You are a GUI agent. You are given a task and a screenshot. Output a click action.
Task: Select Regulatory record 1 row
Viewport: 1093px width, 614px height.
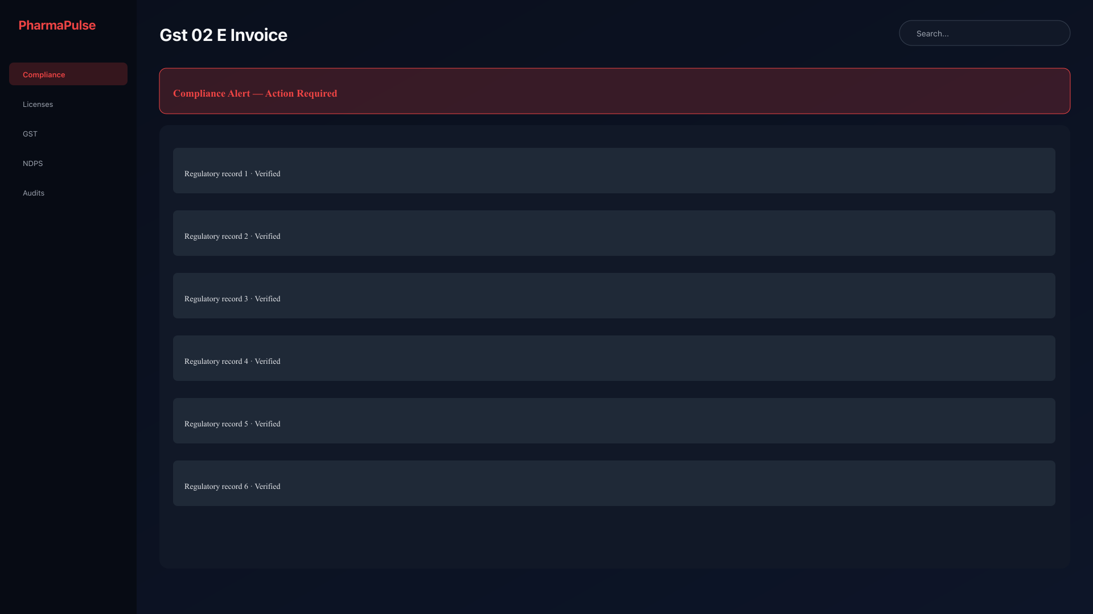point(614,171)
